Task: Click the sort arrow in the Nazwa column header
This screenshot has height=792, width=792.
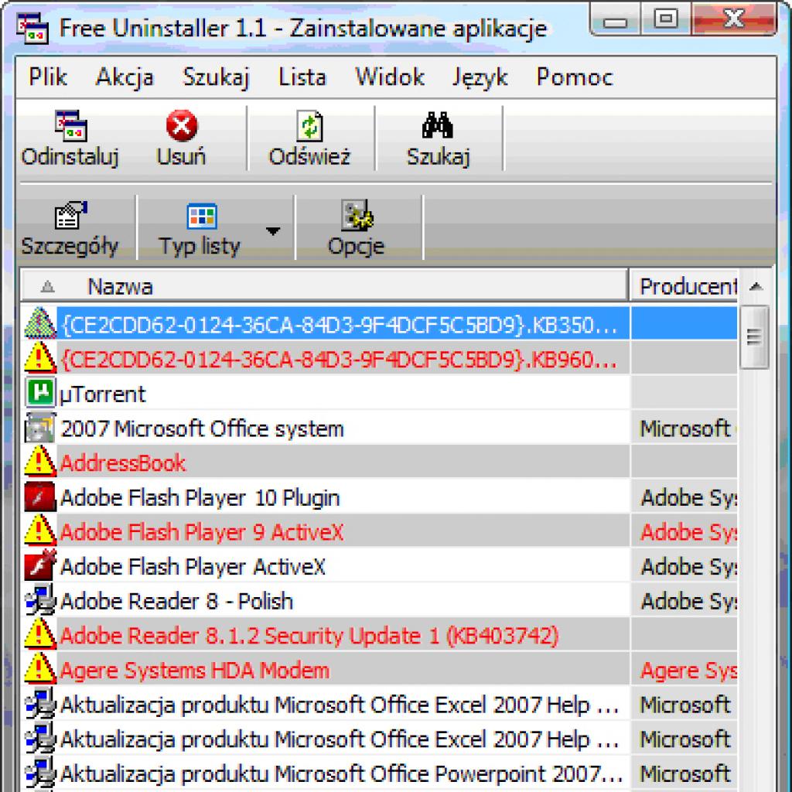Action: [47, 287]
